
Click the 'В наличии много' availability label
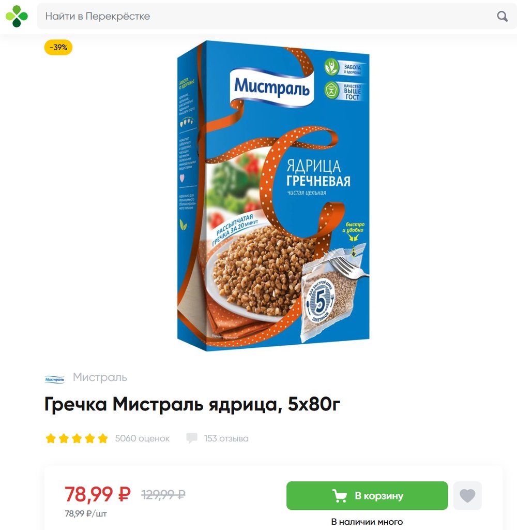(367, 522)
